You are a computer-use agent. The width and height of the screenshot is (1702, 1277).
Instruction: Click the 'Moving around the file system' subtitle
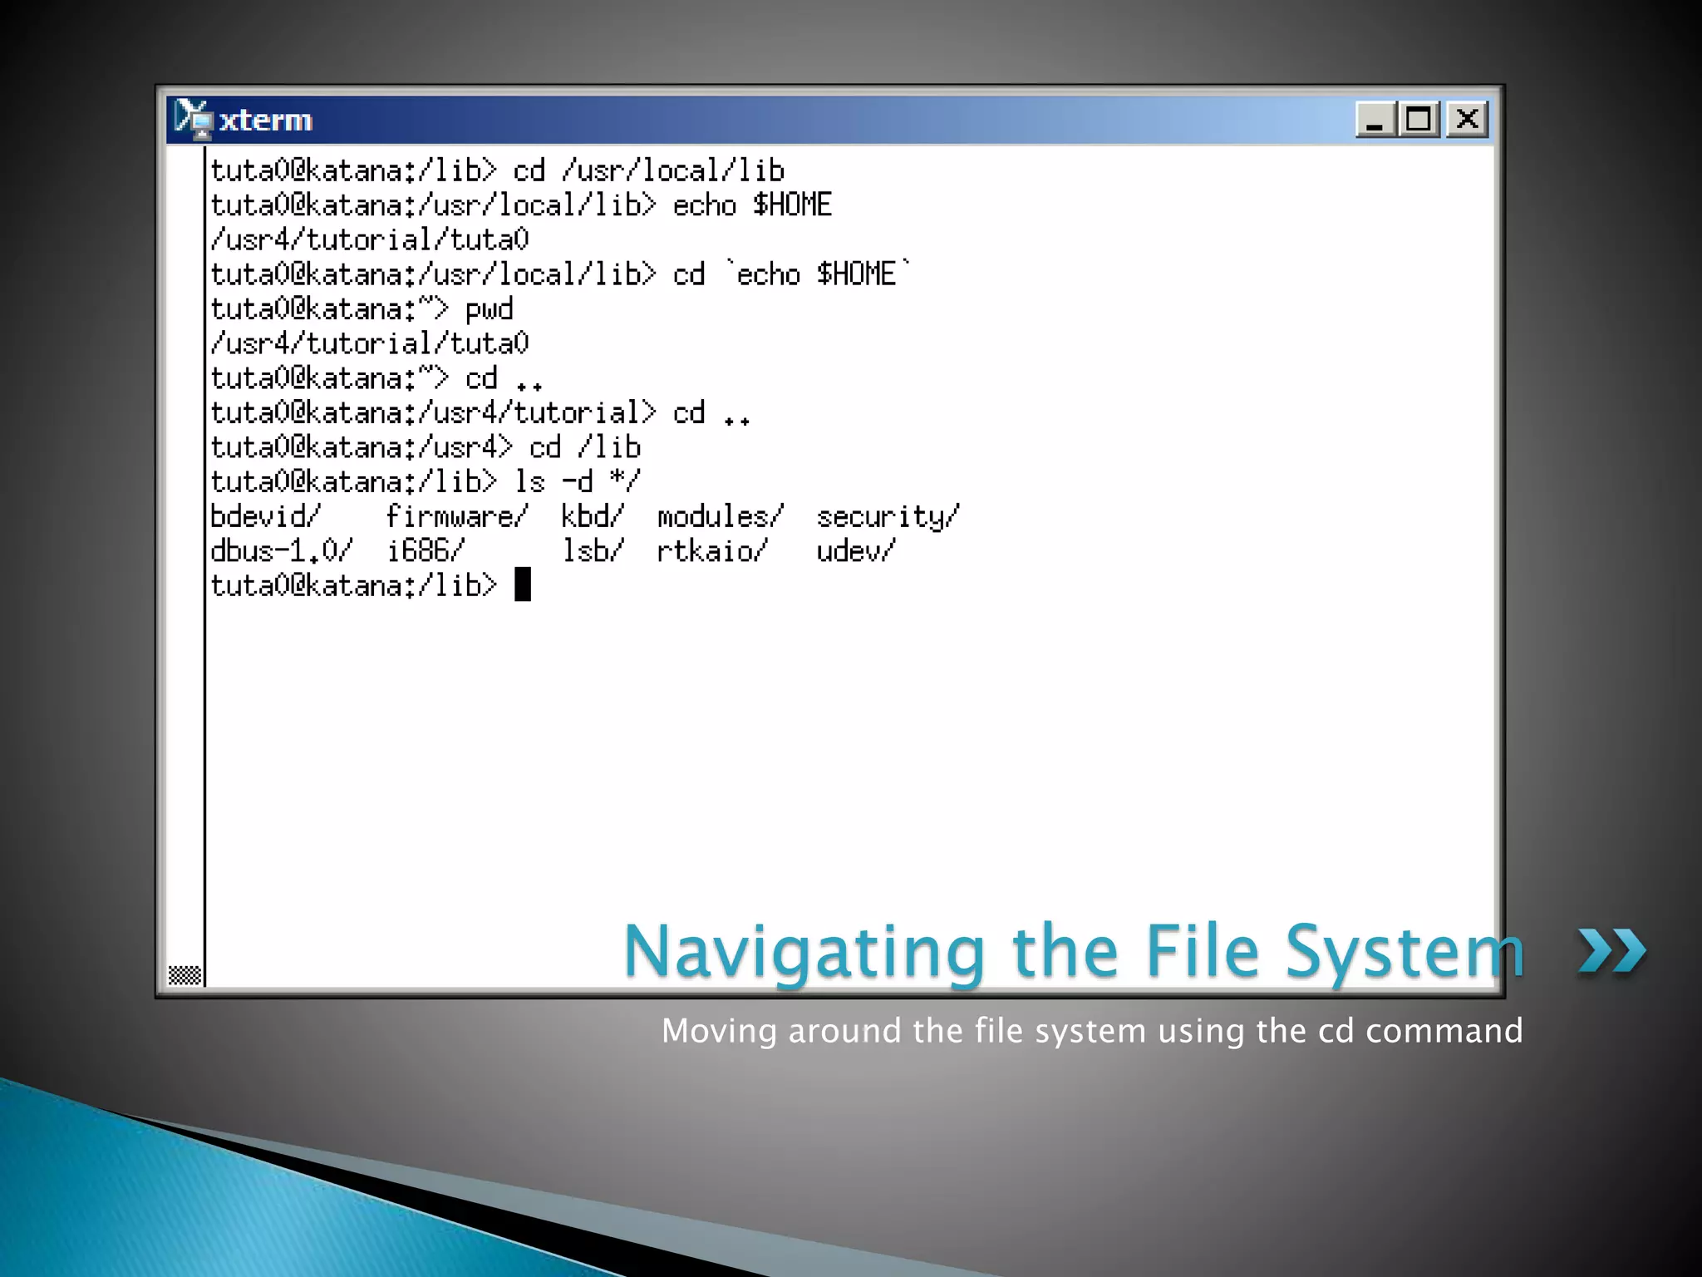pos(1092,1031)
